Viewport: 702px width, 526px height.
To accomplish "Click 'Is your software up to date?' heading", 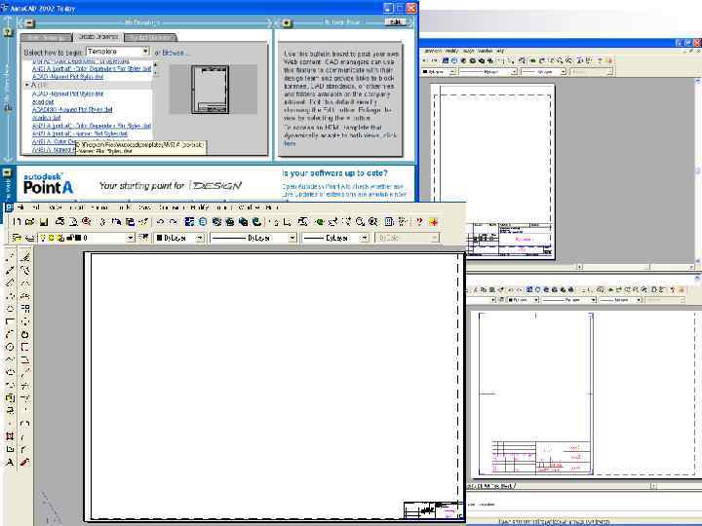I will [334, 173].
